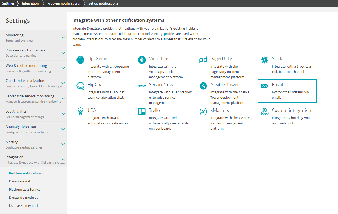Expand Processes and containers chevron
Screen dimensions: 338x214
pyautogui.click(x=63, y=53)
